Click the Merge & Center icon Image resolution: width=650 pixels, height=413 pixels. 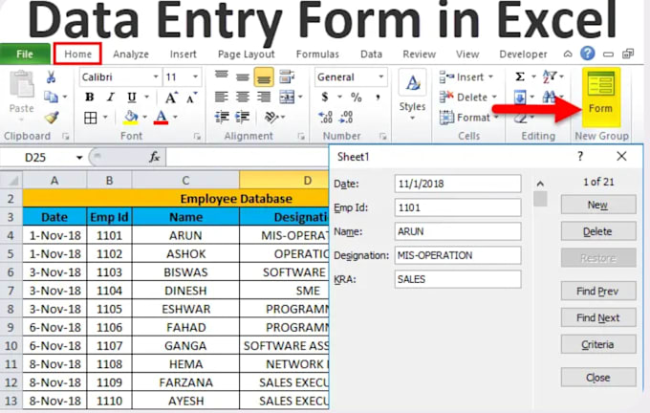[287, 98]
